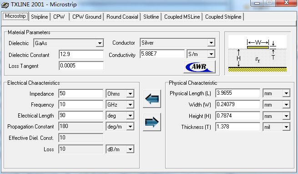The width and height of the screenshot is (298, 174).
Task: Open the Round Coaxial tab
Action: tap(122, 17)
